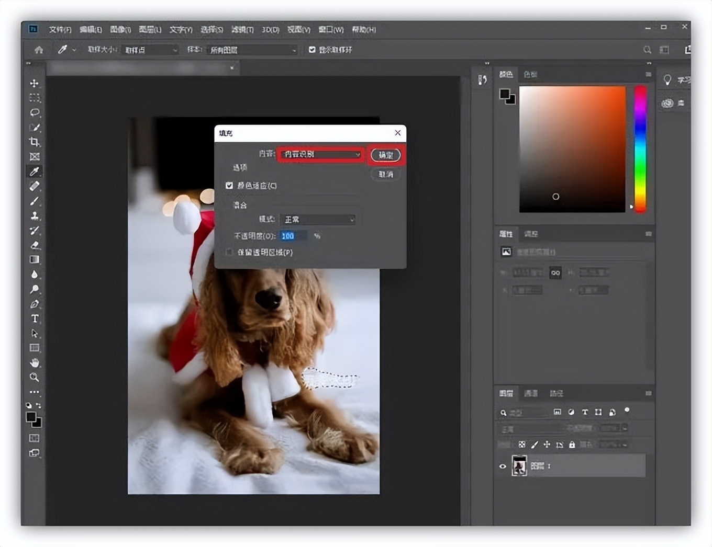Select the Quick Selection tool

tap(35, 127)
